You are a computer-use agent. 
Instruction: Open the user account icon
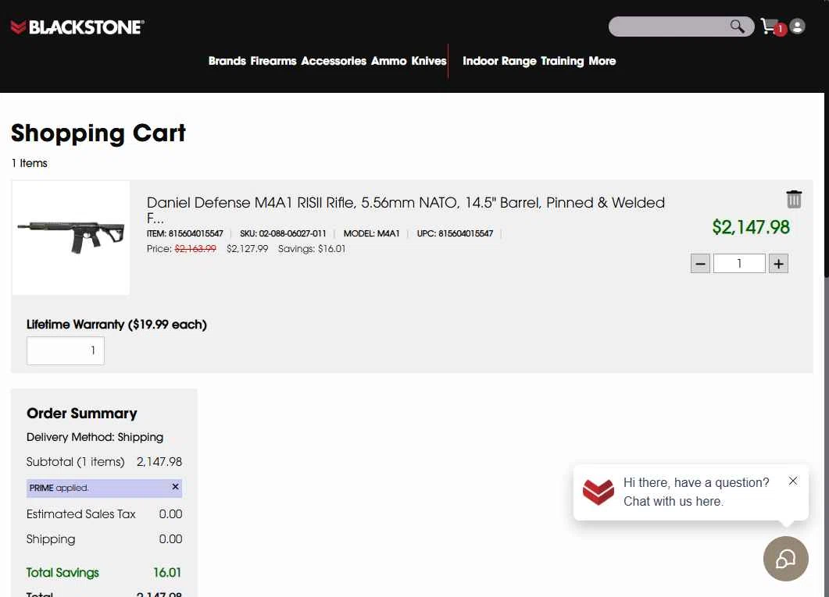[797, 27]
